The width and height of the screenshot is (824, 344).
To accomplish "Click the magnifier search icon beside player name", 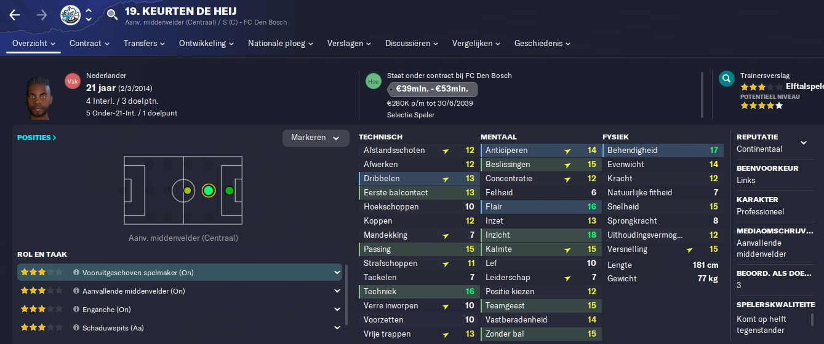I will (x=112, y=15).
